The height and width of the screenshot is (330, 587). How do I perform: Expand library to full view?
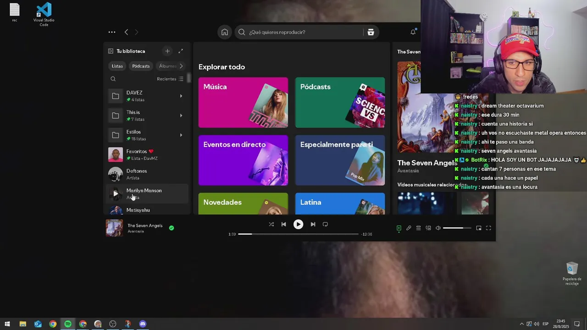(181, 51)
